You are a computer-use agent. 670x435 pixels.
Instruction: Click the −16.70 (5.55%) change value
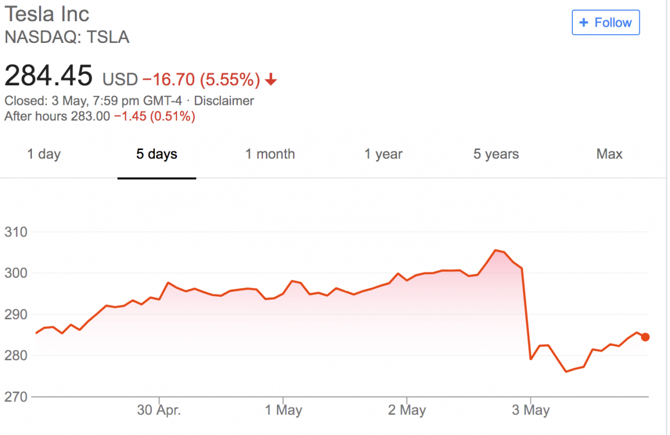click(x=201, y=80)
